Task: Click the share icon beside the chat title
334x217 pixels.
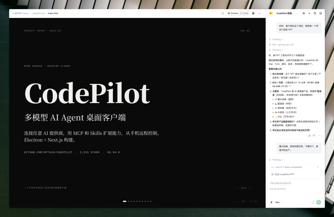Action: pyautogui.click(x=304, y=13)
